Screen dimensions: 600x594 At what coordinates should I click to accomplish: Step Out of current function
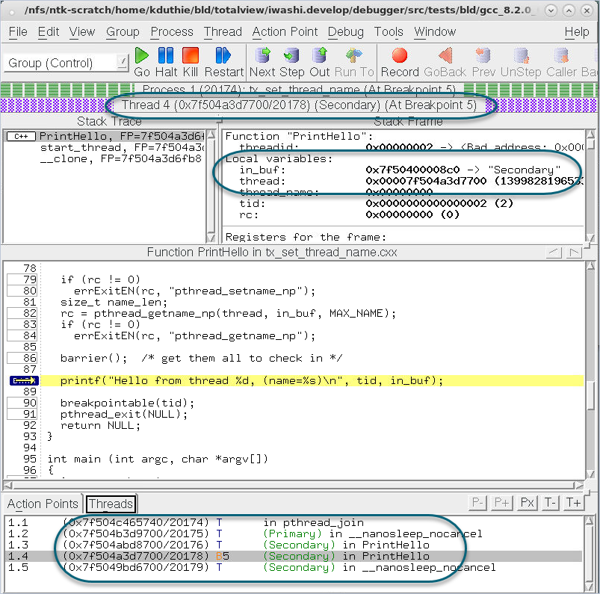tap(320, 61)
